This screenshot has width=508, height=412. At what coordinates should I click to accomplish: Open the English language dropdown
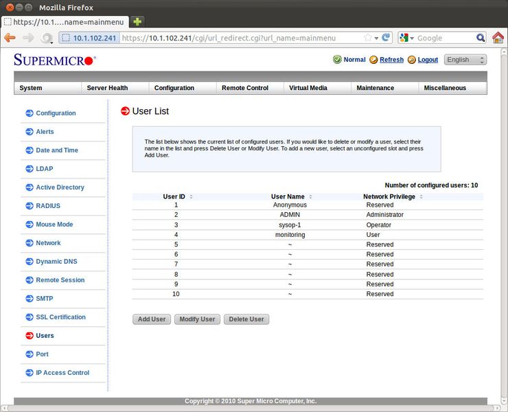[465, 60]
